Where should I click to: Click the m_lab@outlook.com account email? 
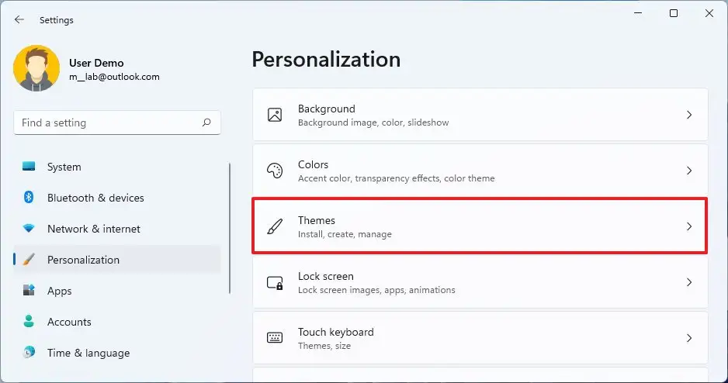pos(114,77)
